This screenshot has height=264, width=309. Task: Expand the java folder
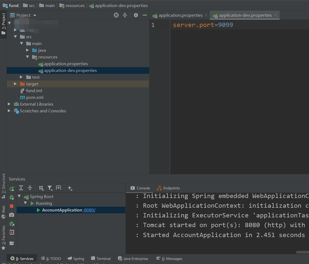28,50
